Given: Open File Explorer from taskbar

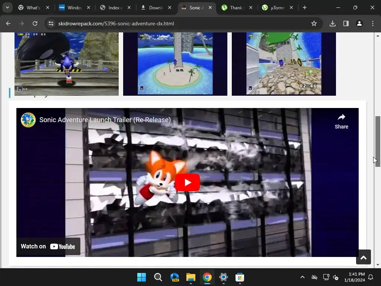Looking at the screenshot, I should pos(191,277).
